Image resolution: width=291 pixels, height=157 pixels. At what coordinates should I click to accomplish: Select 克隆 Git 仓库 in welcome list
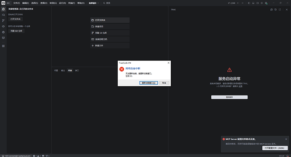point(110,33)
